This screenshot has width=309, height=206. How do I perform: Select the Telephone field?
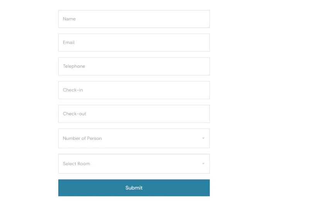click(134, 66)
